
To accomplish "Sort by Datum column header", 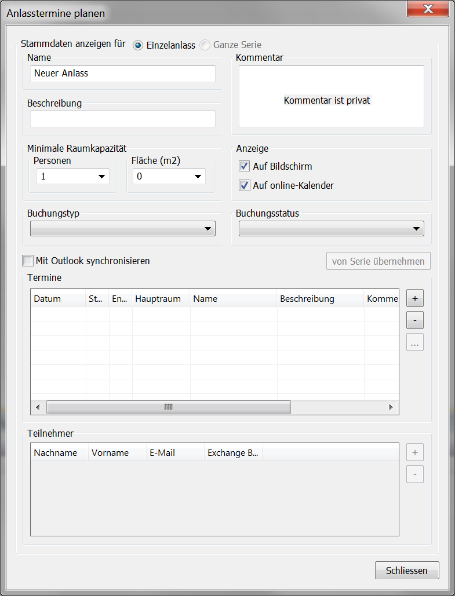I will click(58, 299).
